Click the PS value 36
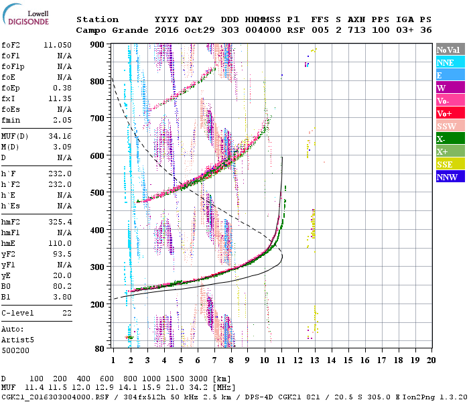The image size is (469, 402). pyautogui.click(x=426, y=30)
